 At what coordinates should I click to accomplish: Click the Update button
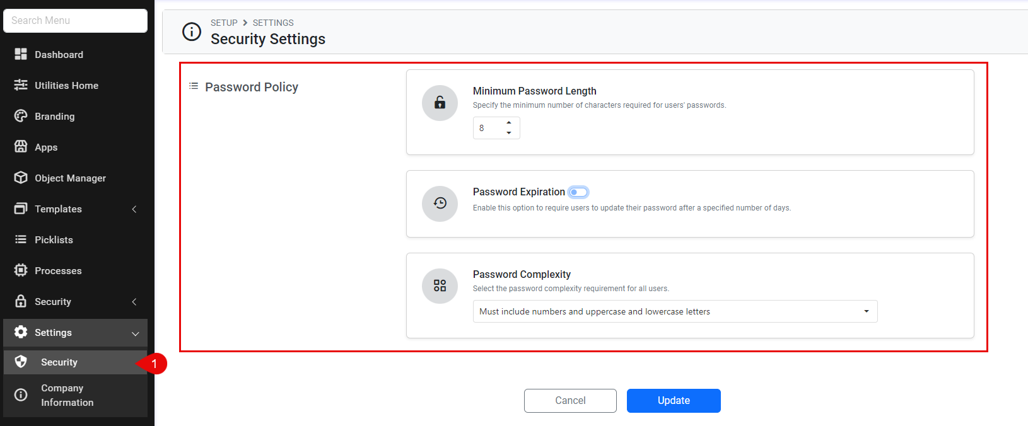click(x=674, y=401)
